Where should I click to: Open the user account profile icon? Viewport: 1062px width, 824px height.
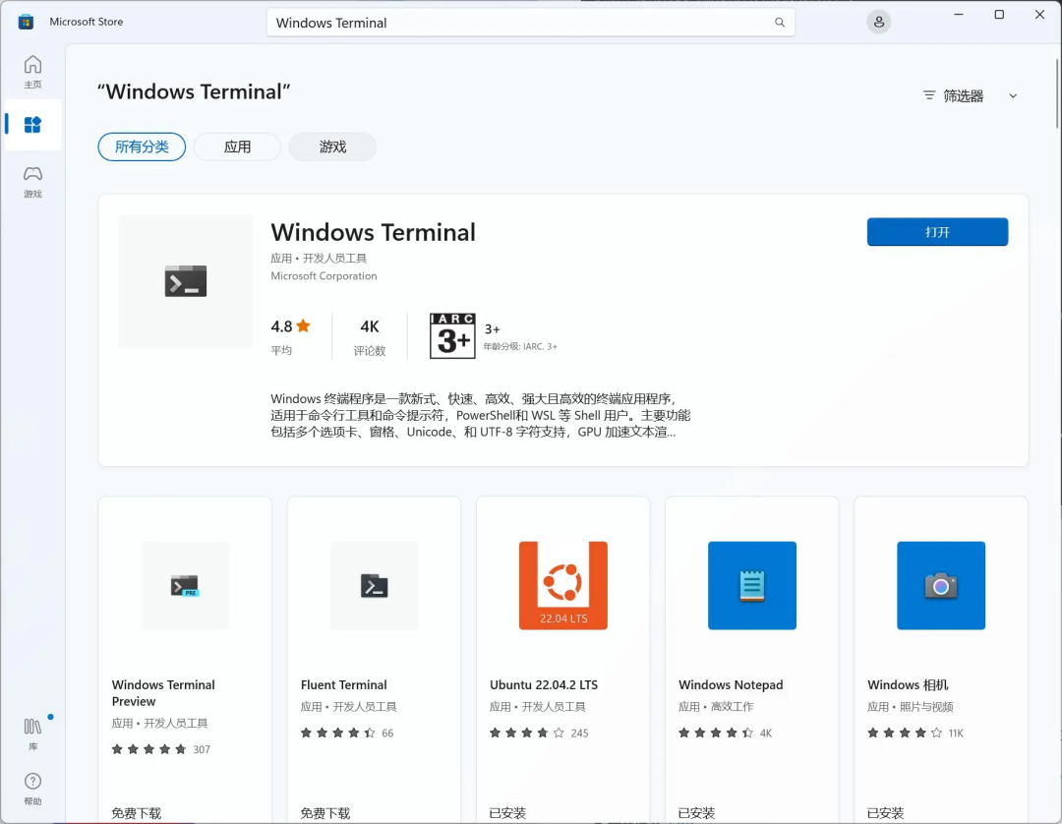coord(878,22)
